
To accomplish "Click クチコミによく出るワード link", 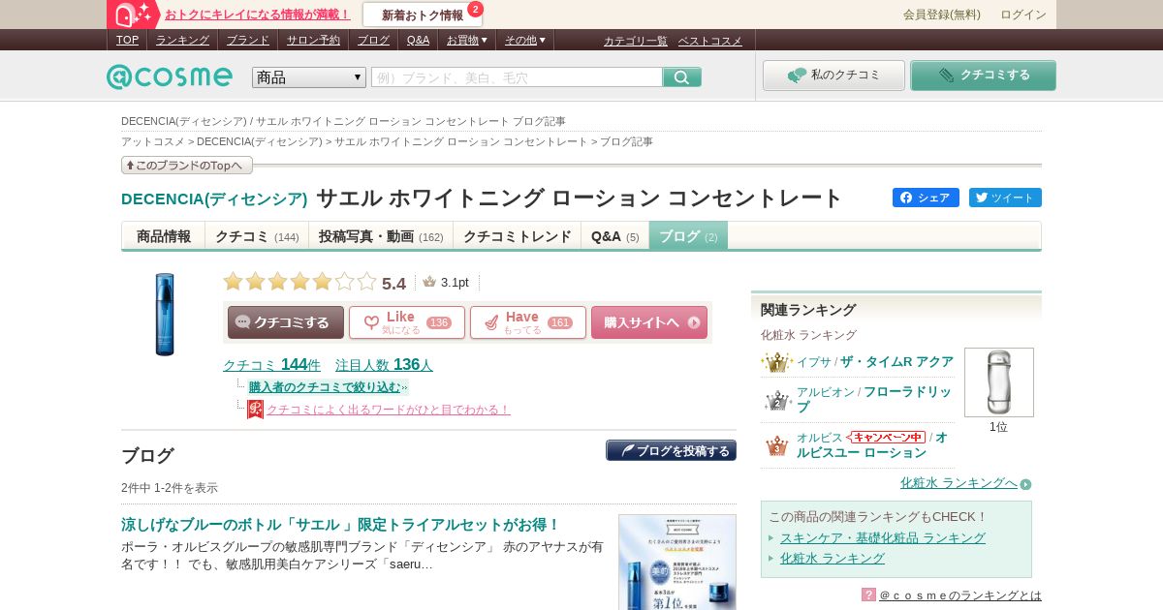I will pos(388,410).
